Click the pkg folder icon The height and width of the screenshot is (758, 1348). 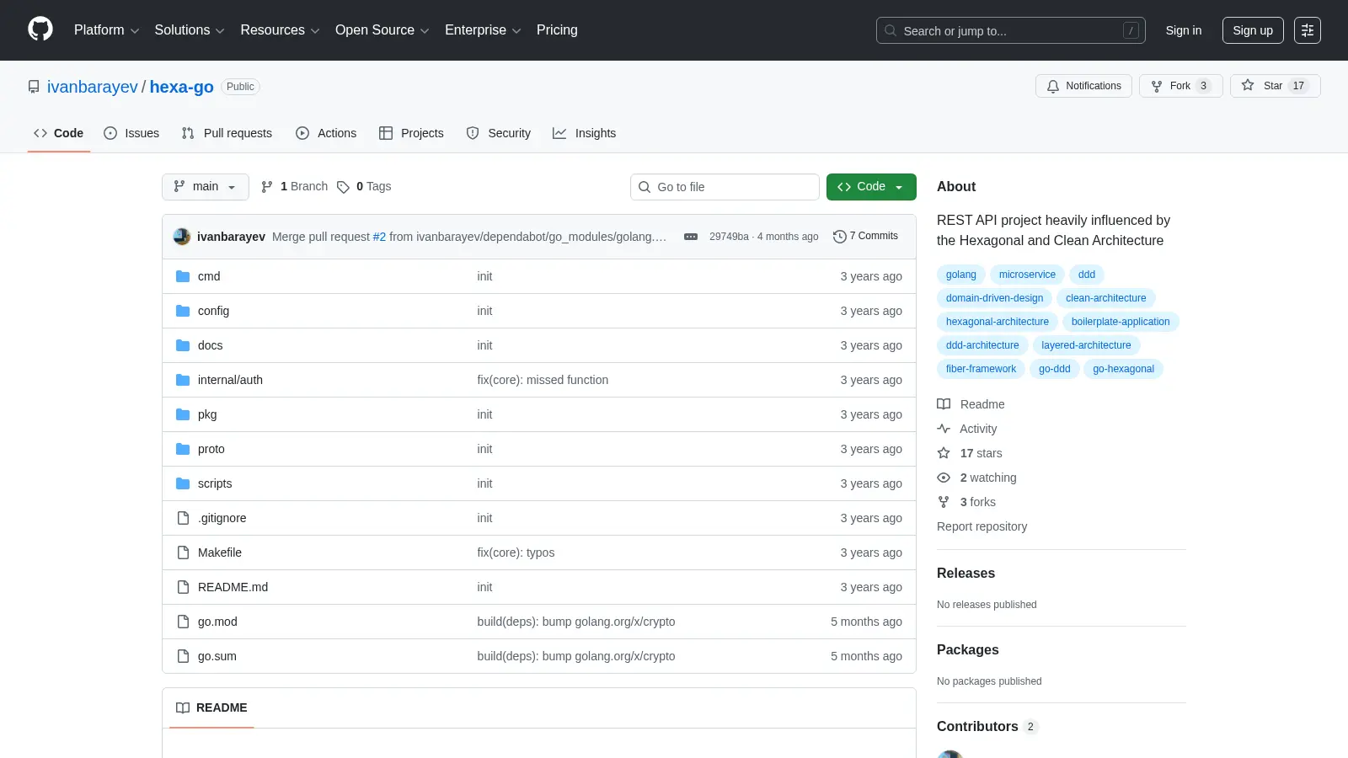[x=183, y=414]
